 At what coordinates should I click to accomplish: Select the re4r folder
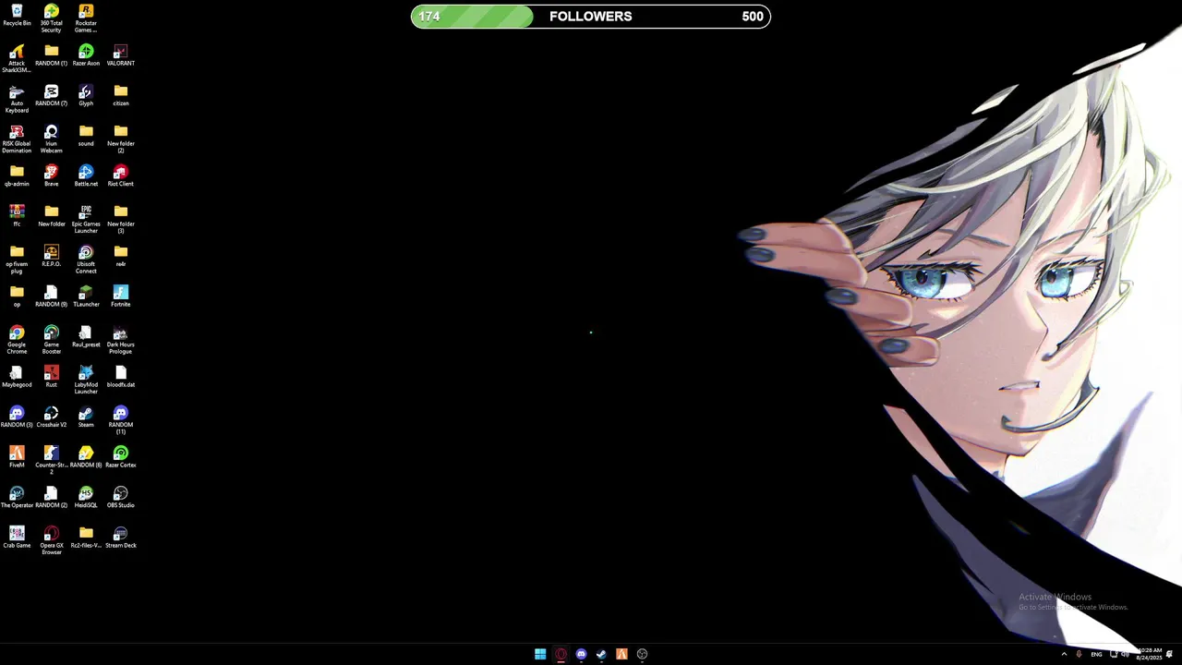point(120,256)
